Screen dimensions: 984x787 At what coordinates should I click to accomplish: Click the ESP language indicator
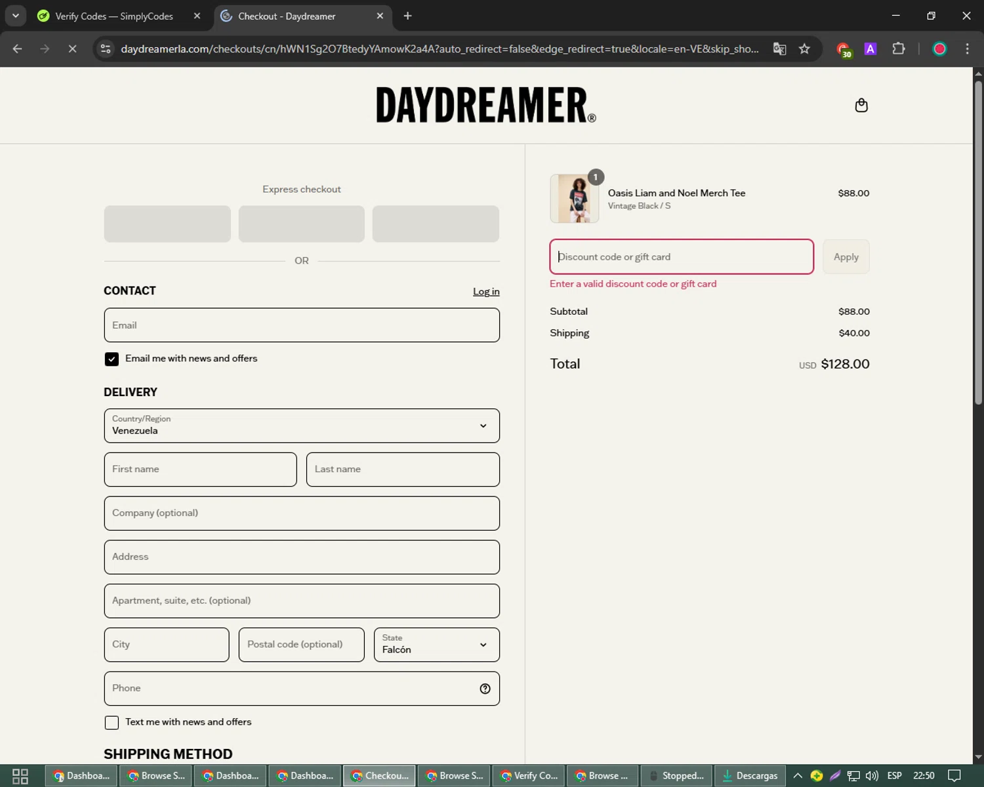pyautogui.click(x=894, y=776)
